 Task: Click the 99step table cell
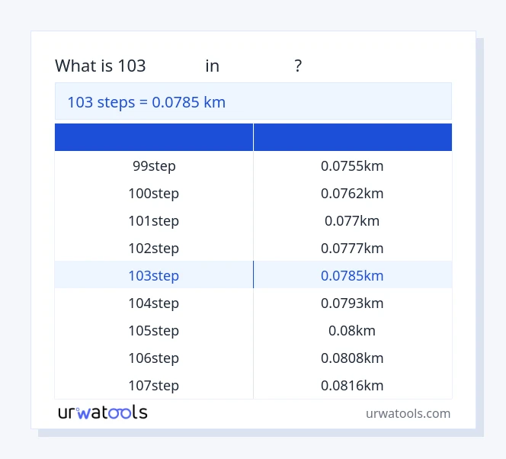[x=154, y=165]
